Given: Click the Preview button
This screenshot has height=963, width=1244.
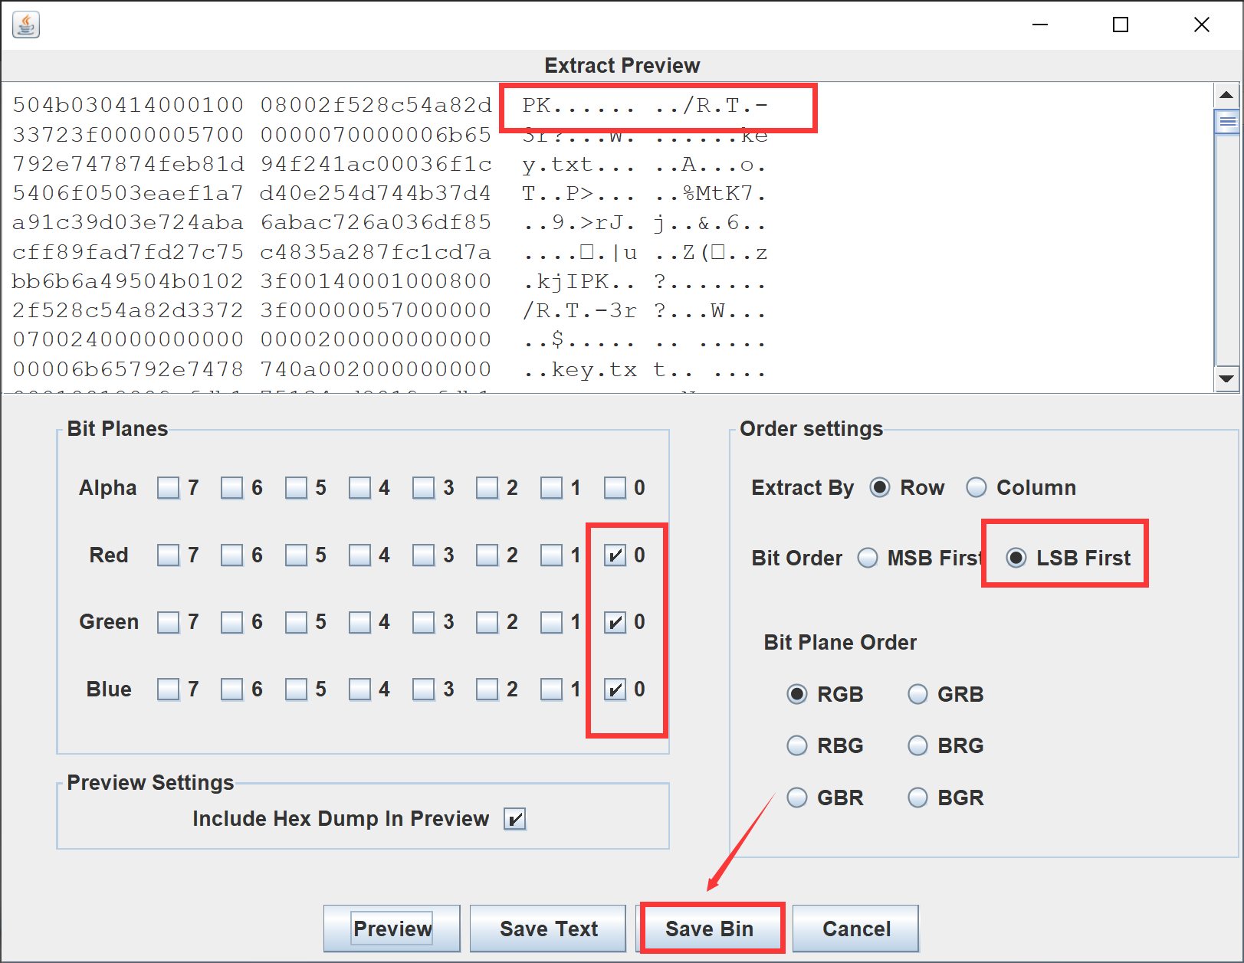Looking at the screenshot, I should point(392,929).
